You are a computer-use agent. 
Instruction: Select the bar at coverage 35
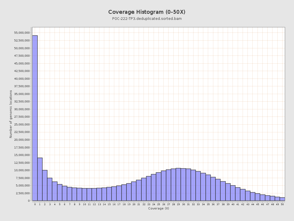(x=208, y=188)
